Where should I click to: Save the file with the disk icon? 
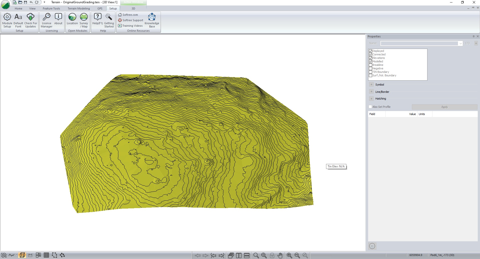click(x=25, y=2)
